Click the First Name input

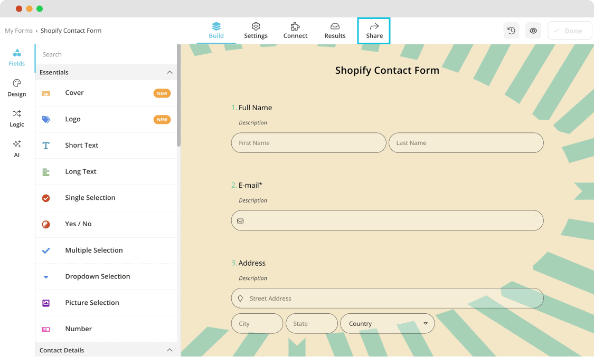tap(309, 143)
